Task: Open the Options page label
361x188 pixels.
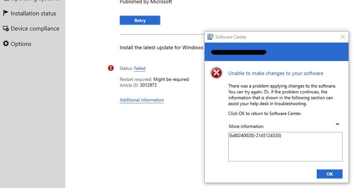Action: click(21, 44)
